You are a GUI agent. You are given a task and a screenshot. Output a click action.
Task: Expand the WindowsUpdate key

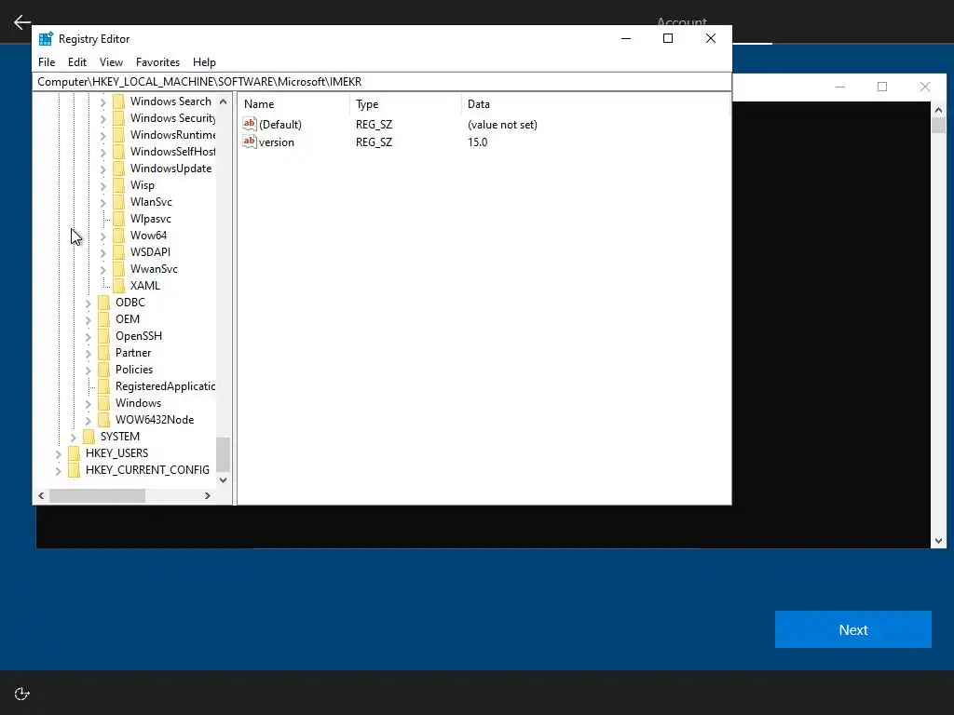(x=102, y=169)
